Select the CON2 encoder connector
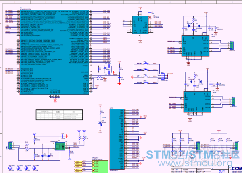 point(198,146)
